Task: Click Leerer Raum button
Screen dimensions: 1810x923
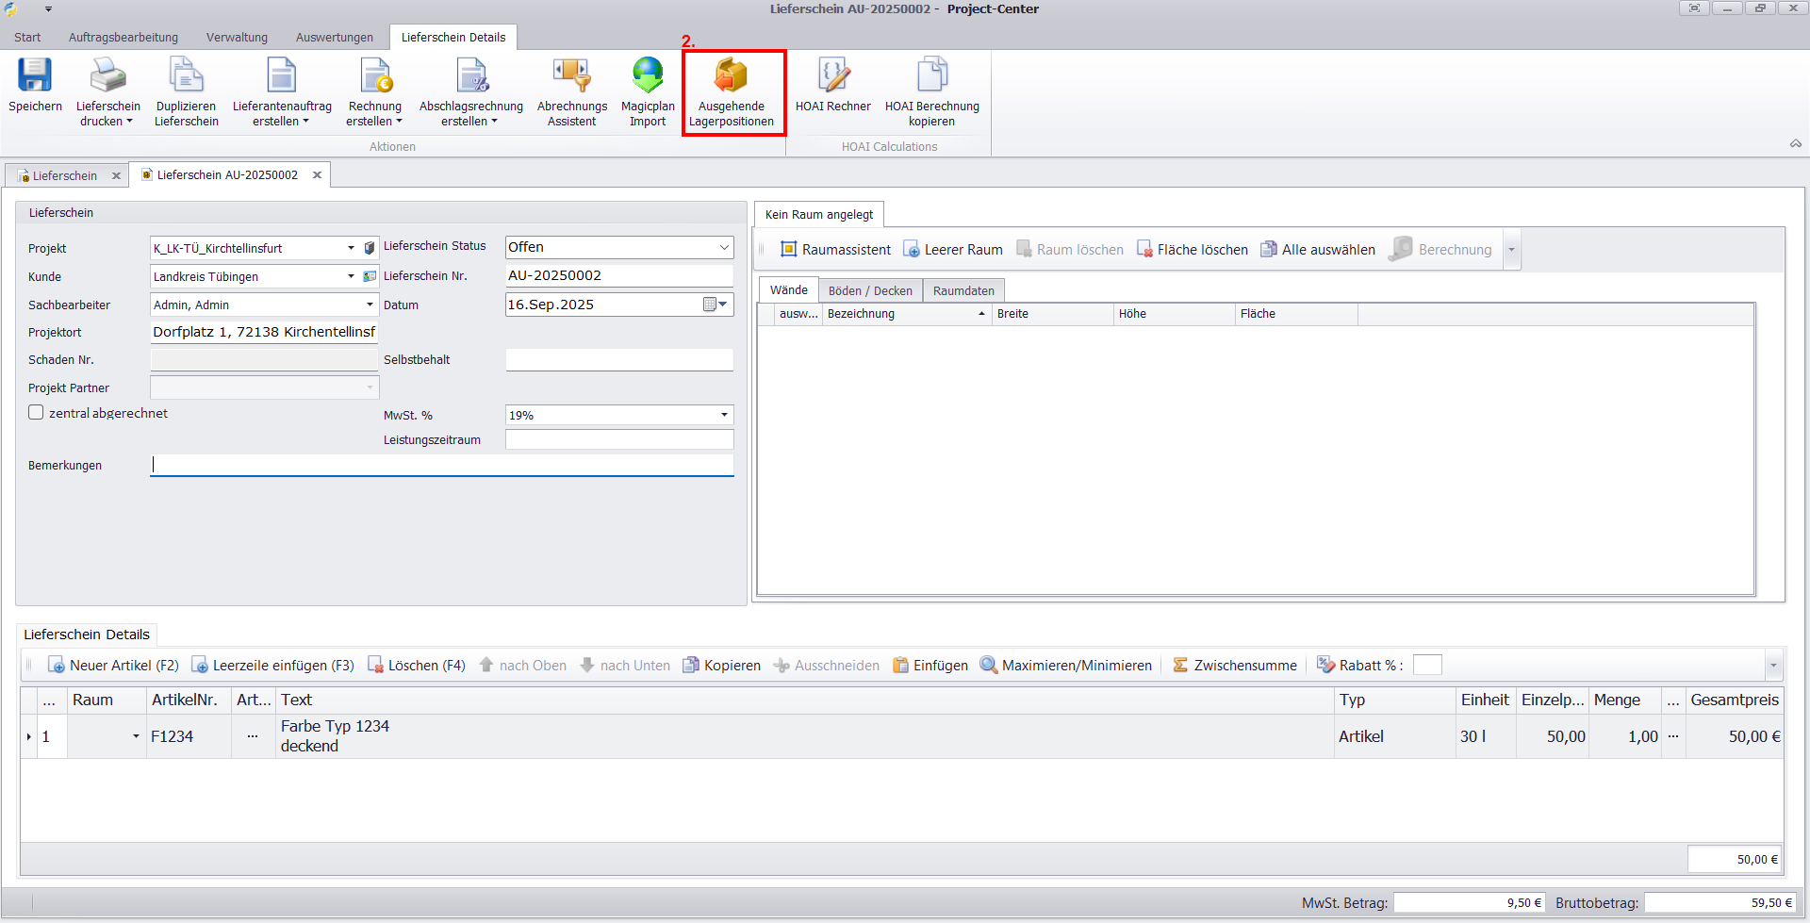Action: pos(953,250)
